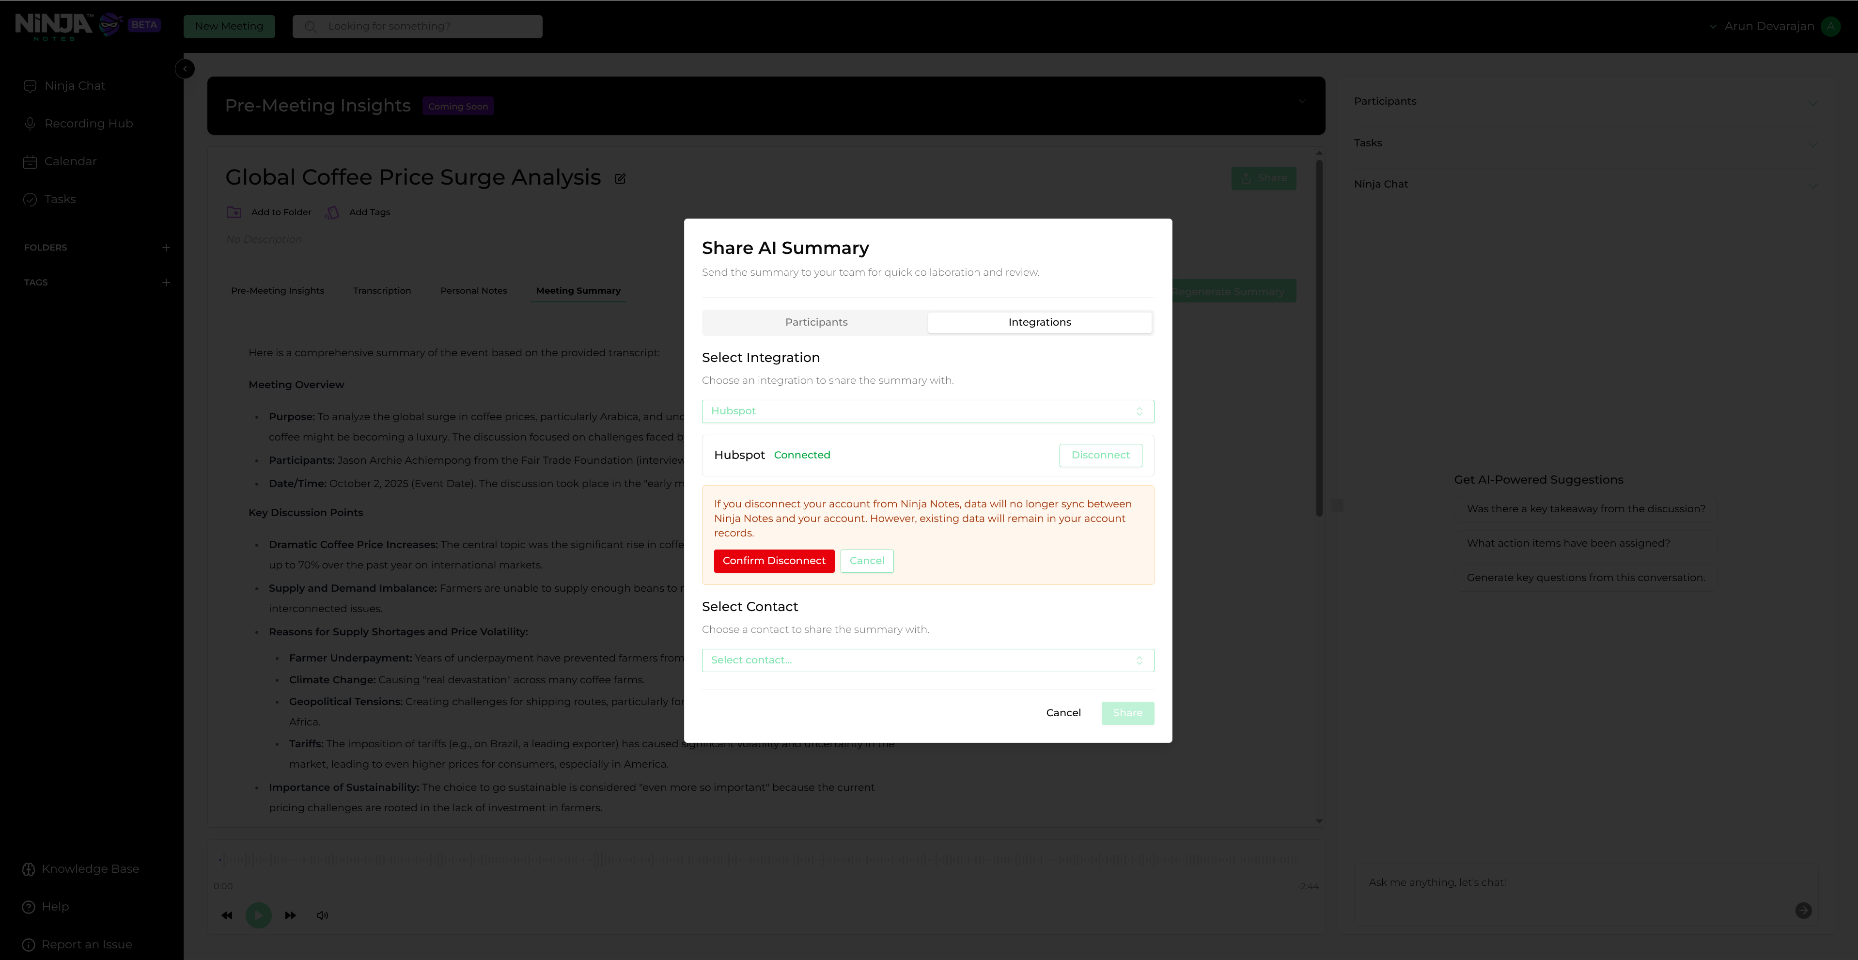Image resolution: width=1858 pixels, height=960 pixels.
Task: Send the chat message arrow button
Action: (1803, 910)
